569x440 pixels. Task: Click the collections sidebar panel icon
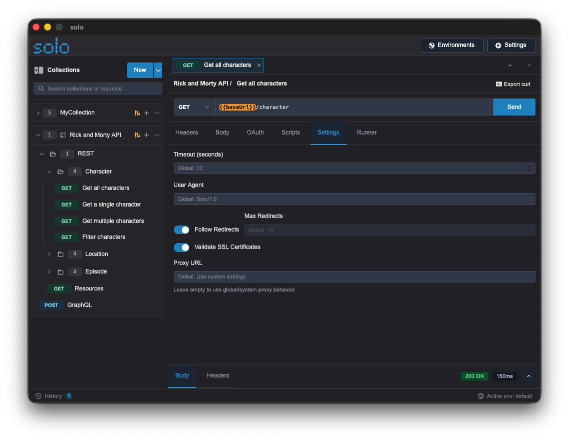coord(39,70)
